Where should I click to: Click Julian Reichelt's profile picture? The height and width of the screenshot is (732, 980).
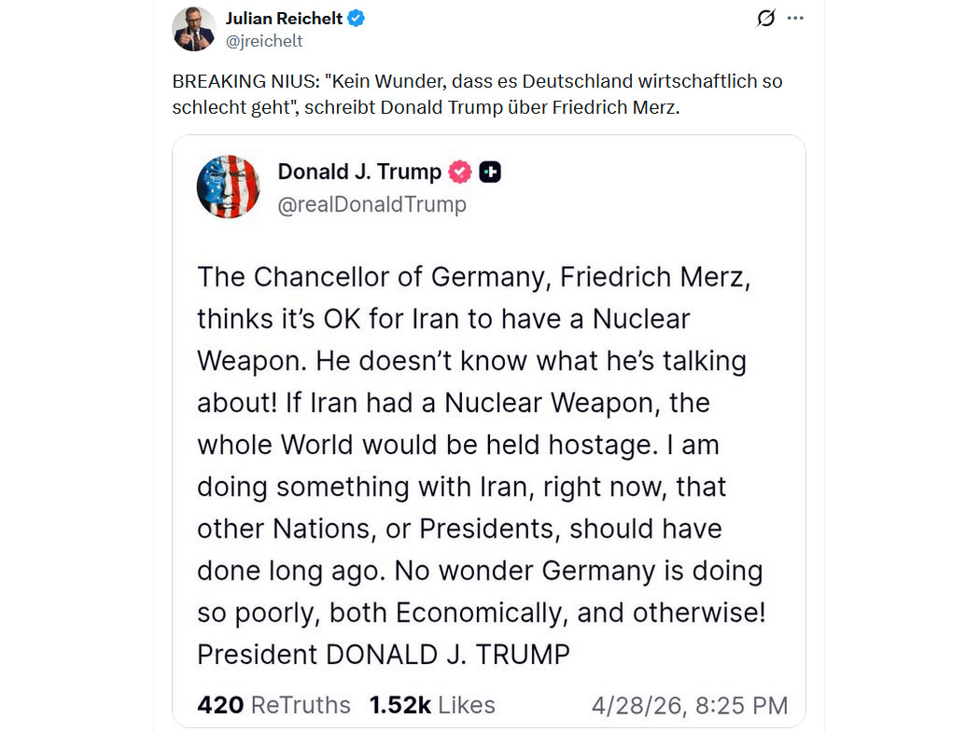pyautogui.click(x=194, y=29)
